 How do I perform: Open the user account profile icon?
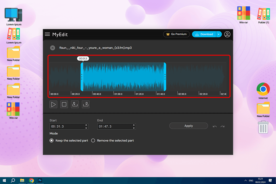(x=227, y=34)
